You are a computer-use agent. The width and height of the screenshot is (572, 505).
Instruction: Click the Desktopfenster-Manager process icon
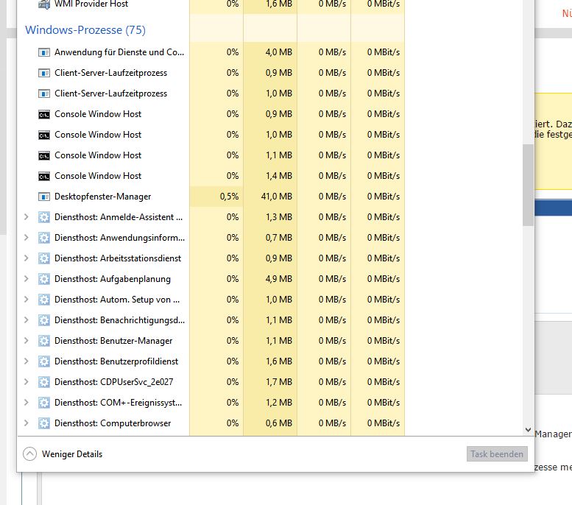coord(44,197)
